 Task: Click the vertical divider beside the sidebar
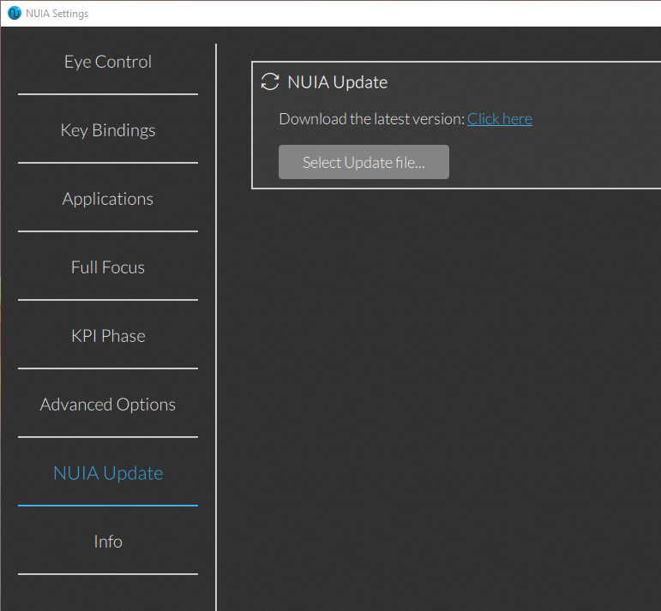point(216,327)
